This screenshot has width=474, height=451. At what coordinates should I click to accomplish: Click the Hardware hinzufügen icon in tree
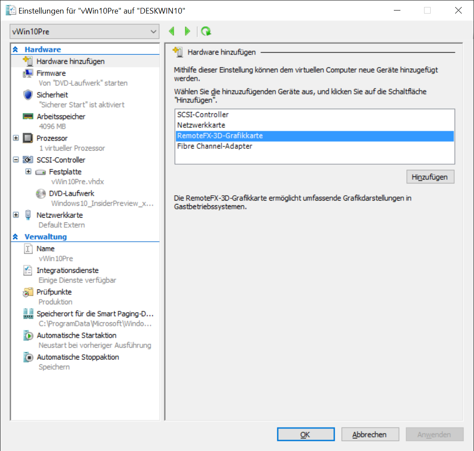coord(28,61)
